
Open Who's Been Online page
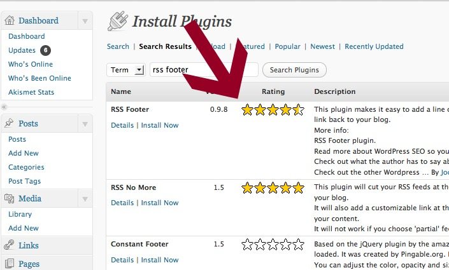point(39,78)
